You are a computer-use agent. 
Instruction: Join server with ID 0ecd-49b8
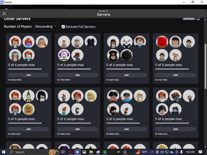(29, 75)
